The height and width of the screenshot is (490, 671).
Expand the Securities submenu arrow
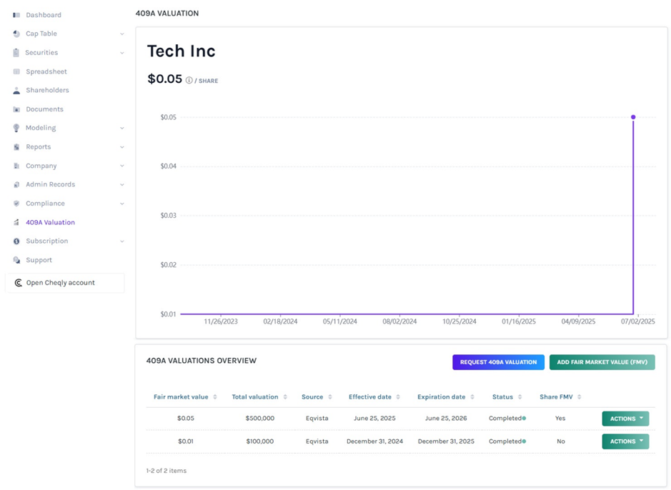click(x=122, y=53)
